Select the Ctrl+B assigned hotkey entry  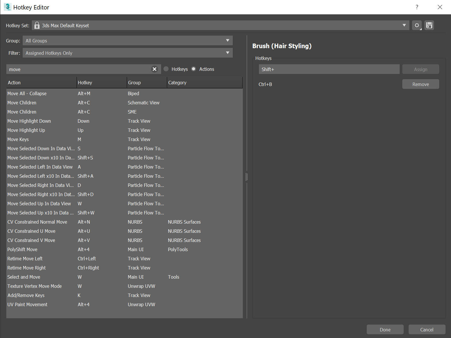click(x=265, y=84)
